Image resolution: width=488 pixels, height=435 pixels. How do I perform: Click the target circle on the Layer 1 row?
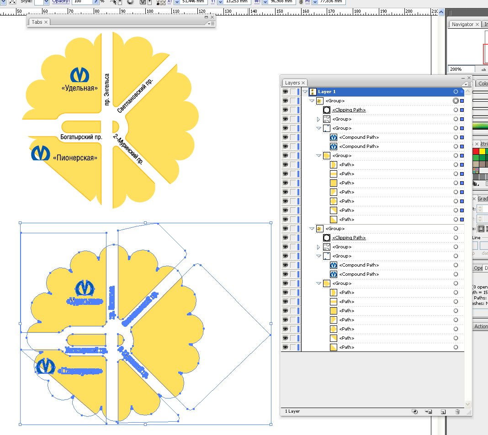click(456, 92)
